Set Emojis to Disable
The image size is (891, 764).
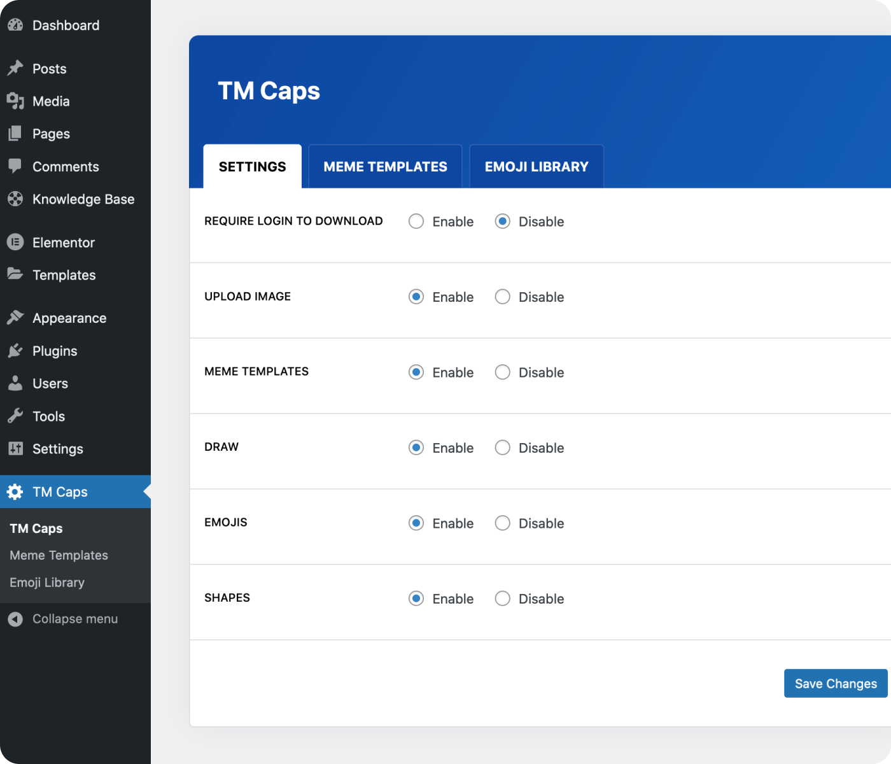[503, 523]
